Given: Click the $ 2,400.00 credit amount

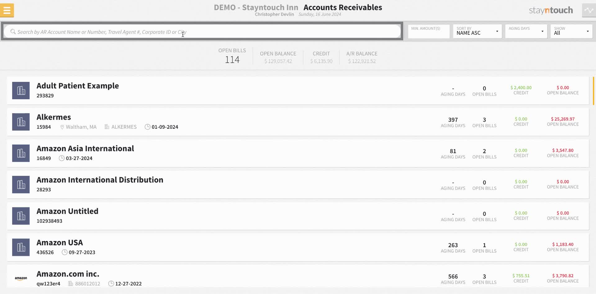Looking at the screenshot, I should [x=521, y=88].
